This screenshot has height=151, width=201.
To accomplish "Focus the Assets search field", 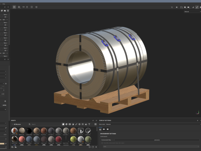I will tap(45, 124).
